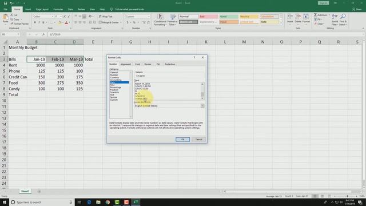Image resolution: width=366 pixels, height=206 pixels.
Task: Switch to the Page Layout ribbon tab
Action: [x=42, y=9]
